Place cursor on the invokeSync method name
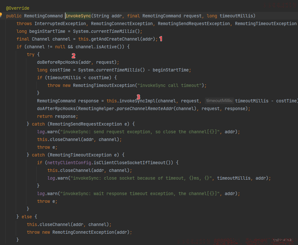The width and height of the screenshot is (298, 245). pyautogui.click(x=78, y=16)
